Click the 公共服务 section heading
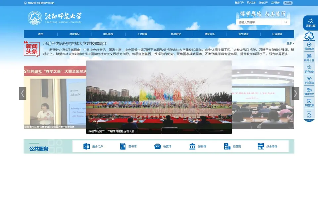Image resolution: width=318 pixels, height=198 pixels. (x=39, y=149)
